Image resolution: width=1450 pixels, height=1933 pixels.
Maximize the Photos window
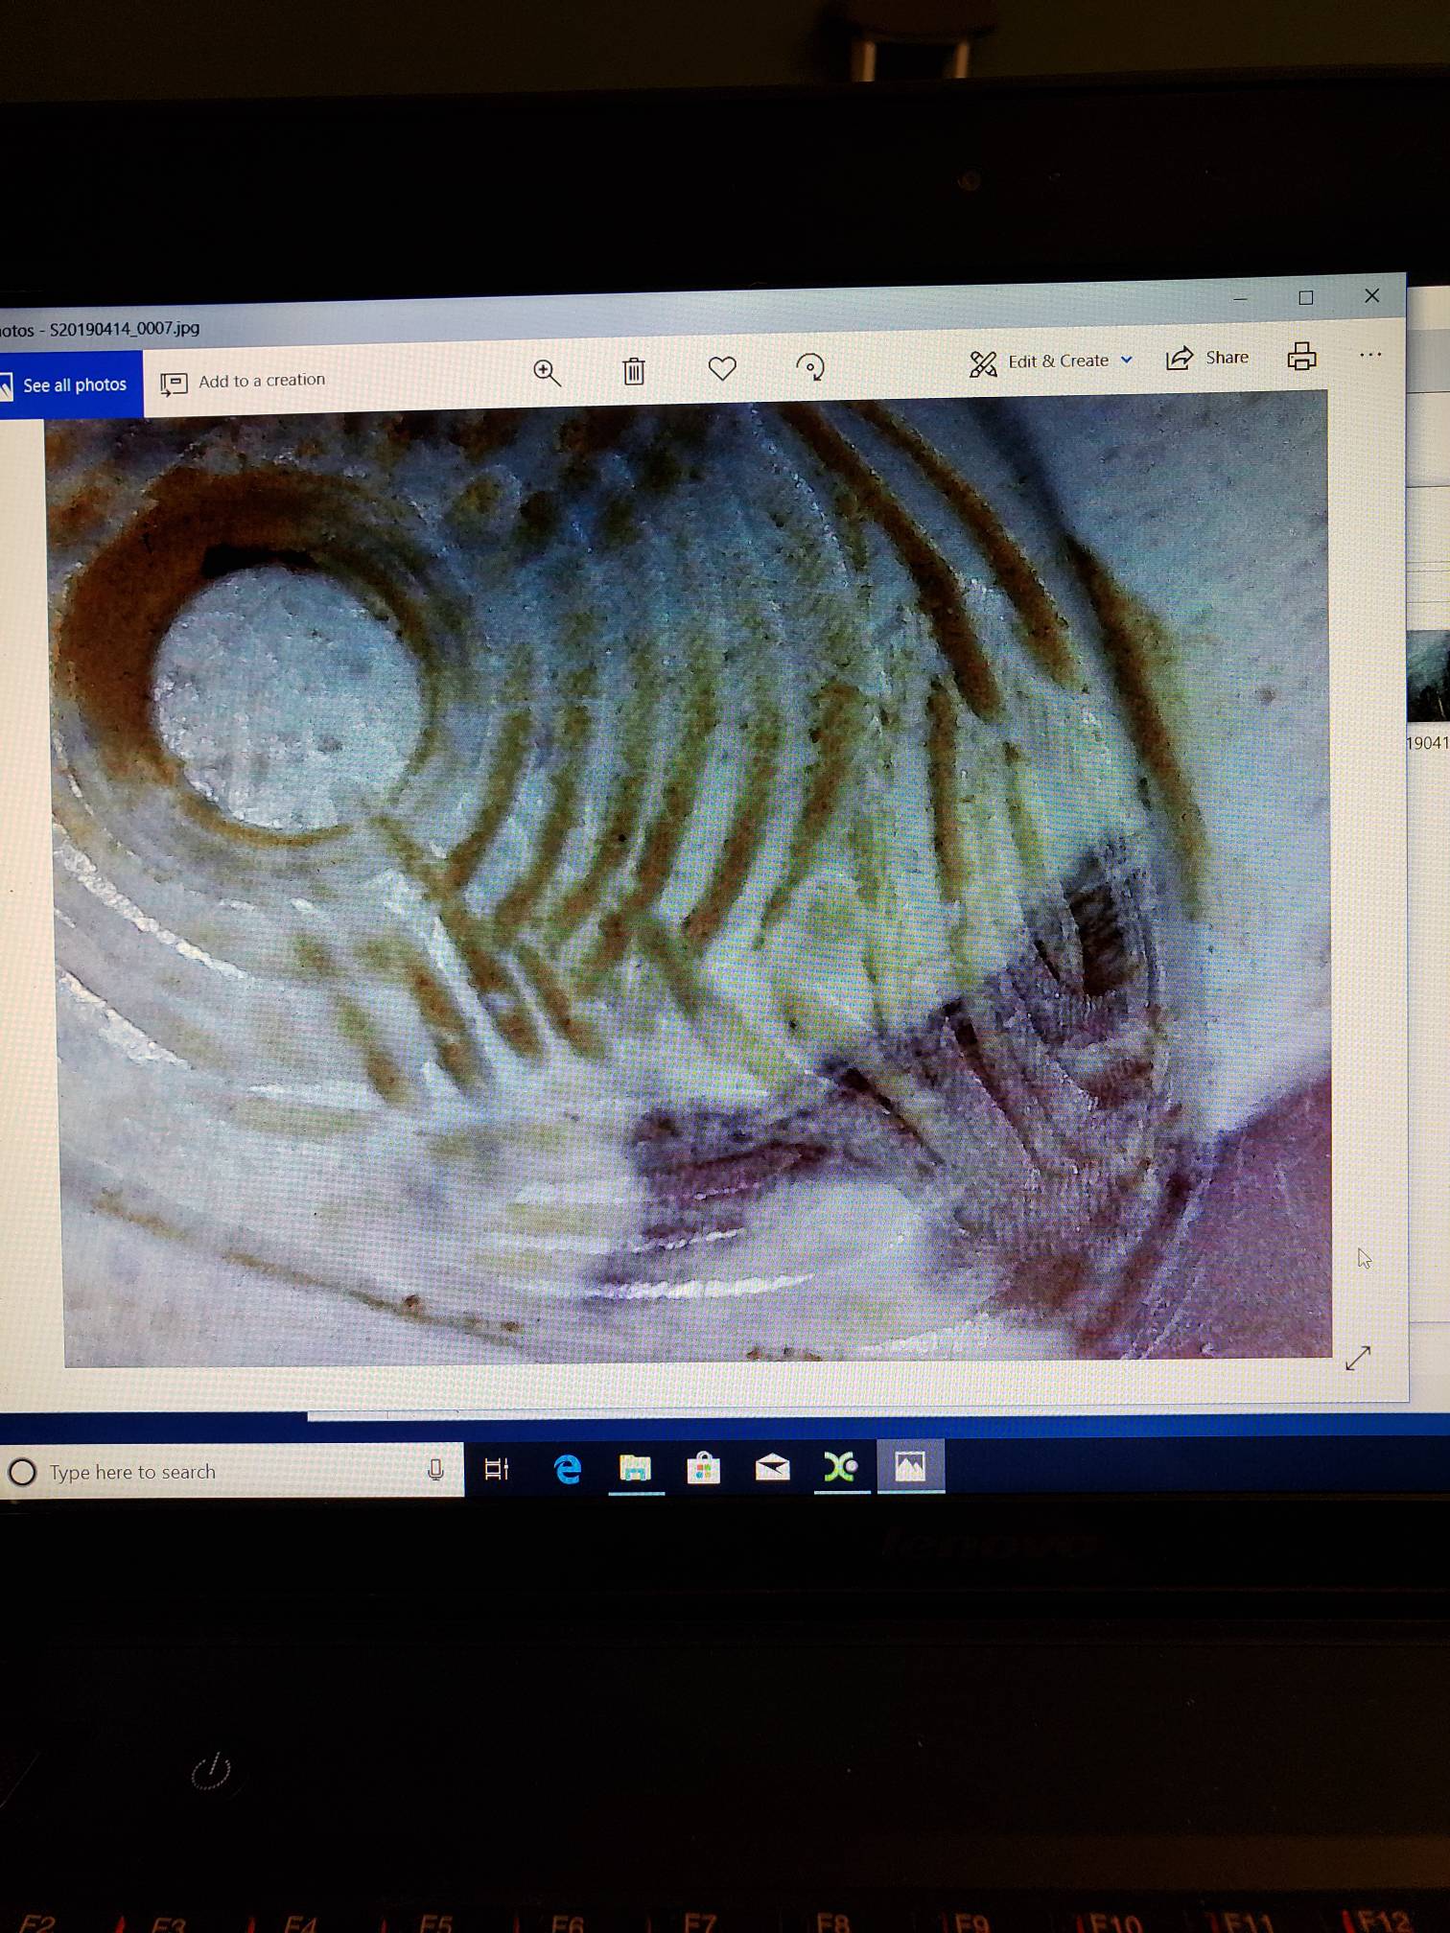point(1305,298)
